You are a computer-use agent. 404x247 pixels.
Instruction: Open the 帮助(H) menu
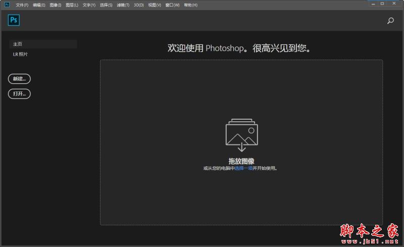(x=191, y=5)
